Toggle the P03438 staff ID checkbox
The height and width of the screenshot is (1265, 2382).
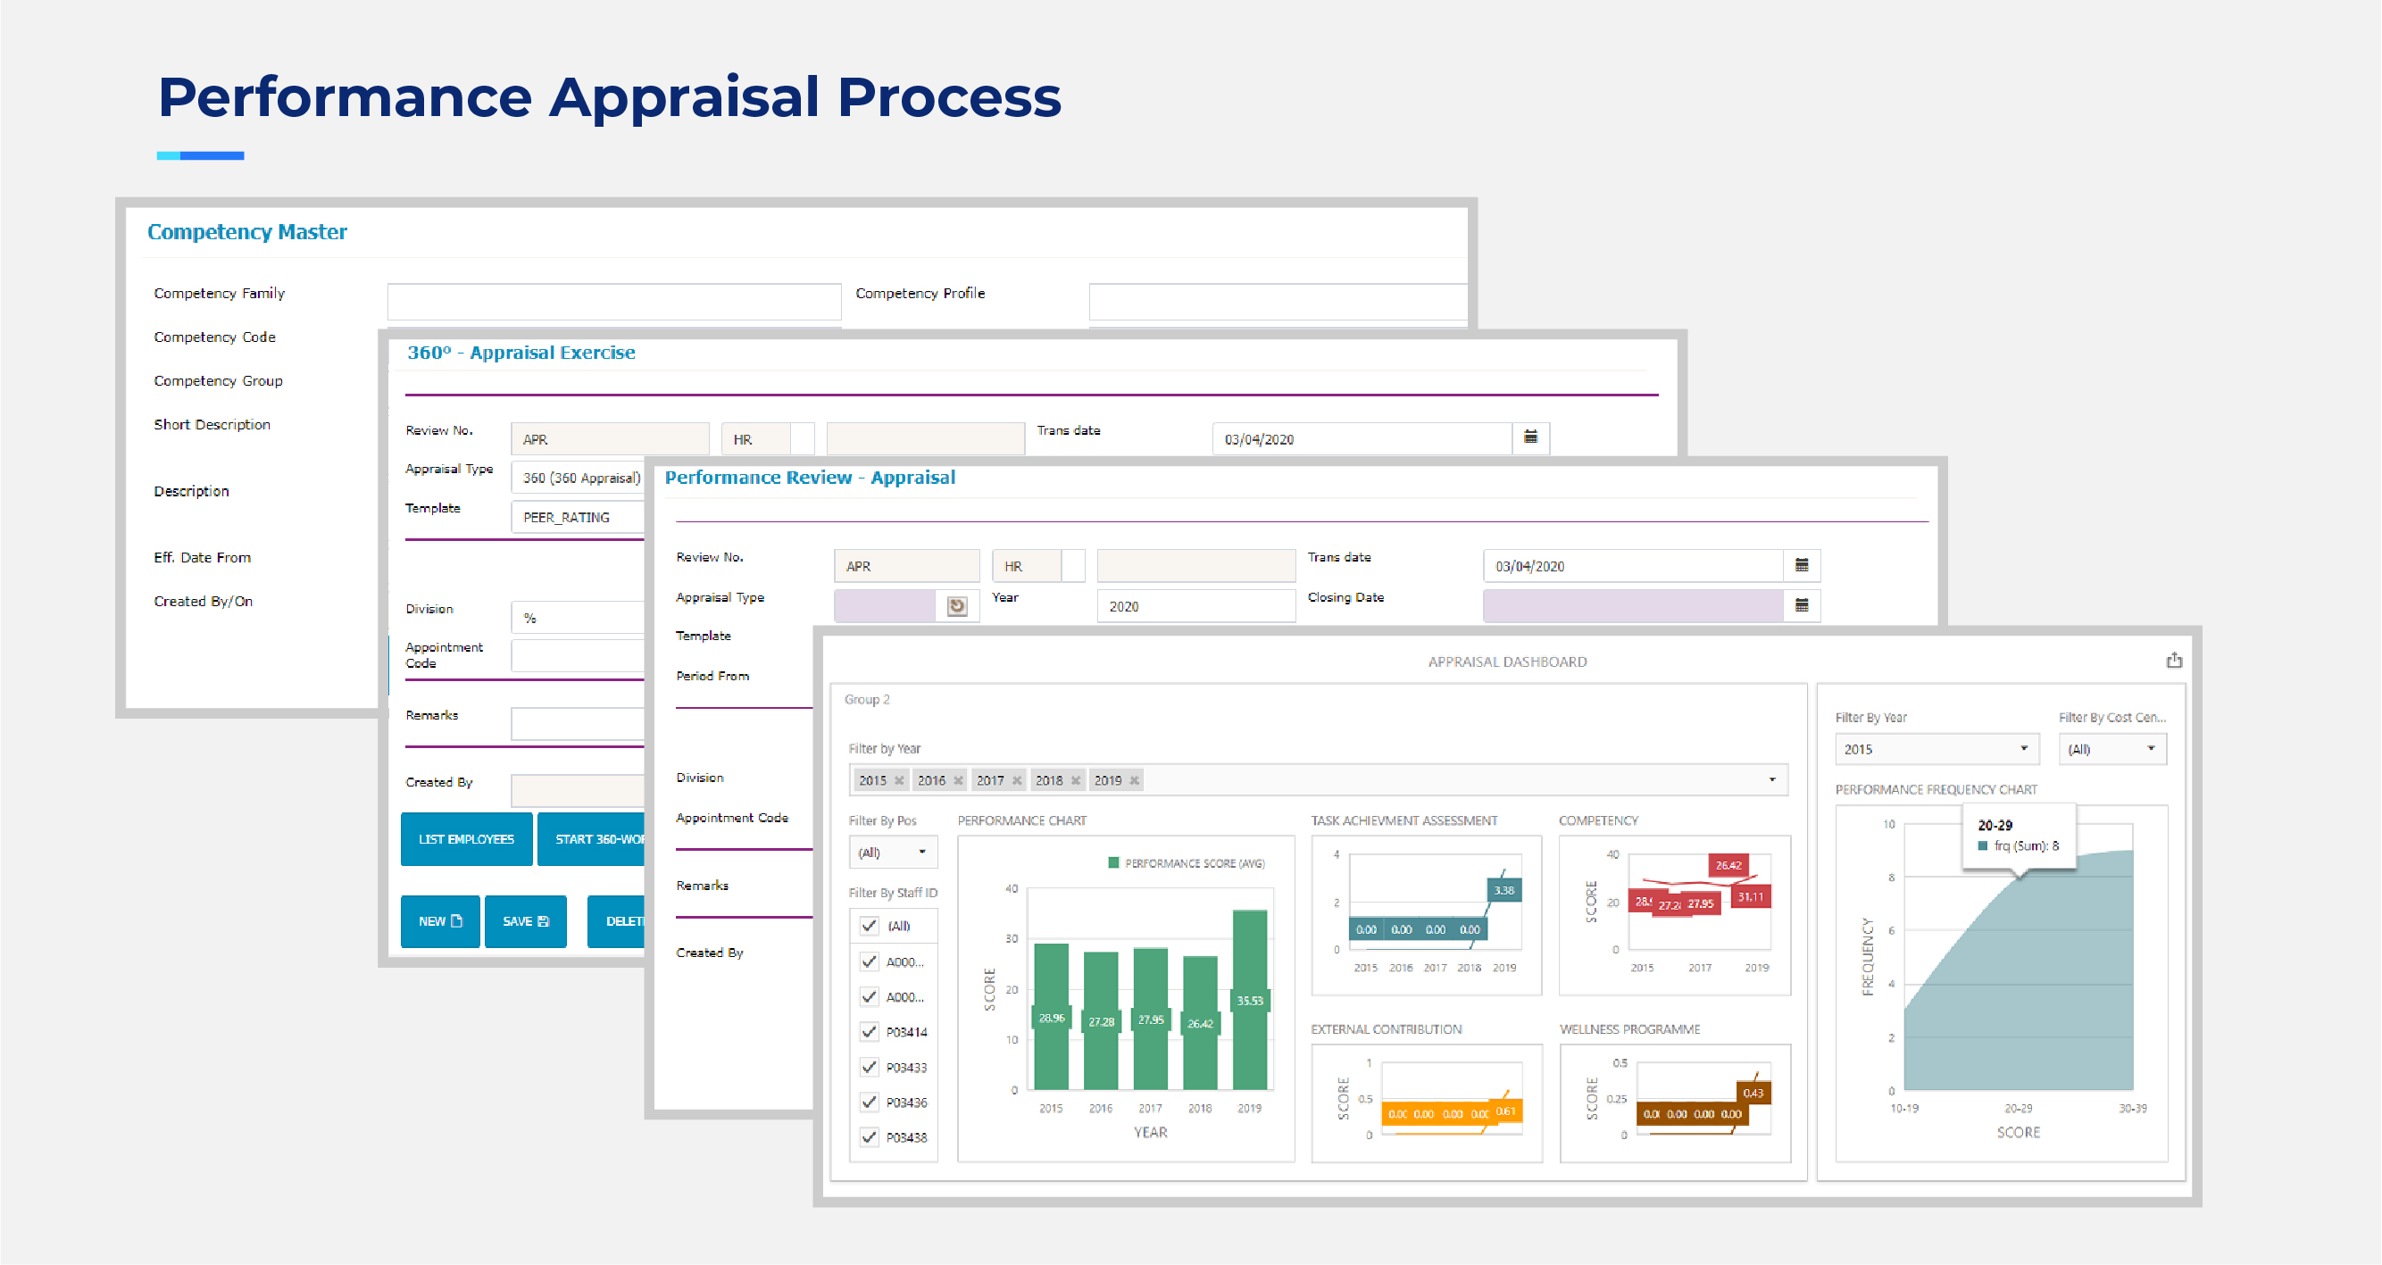coord(870,1137)
